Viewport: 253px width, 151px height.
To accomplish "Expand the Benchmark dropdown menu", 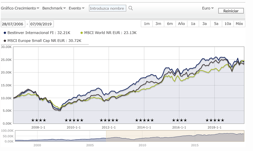I will pyautogui.click(x=54, y=8).
